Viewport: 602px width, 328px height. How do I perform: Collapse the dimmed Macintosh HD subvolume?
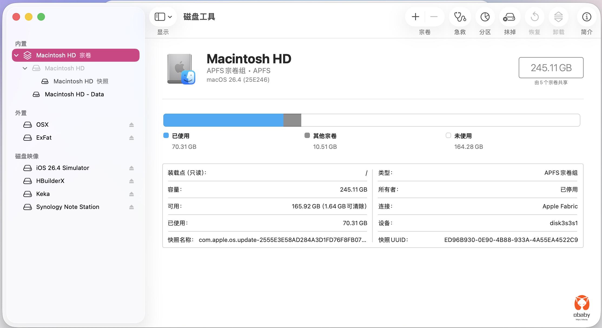[x=25, y=68]
